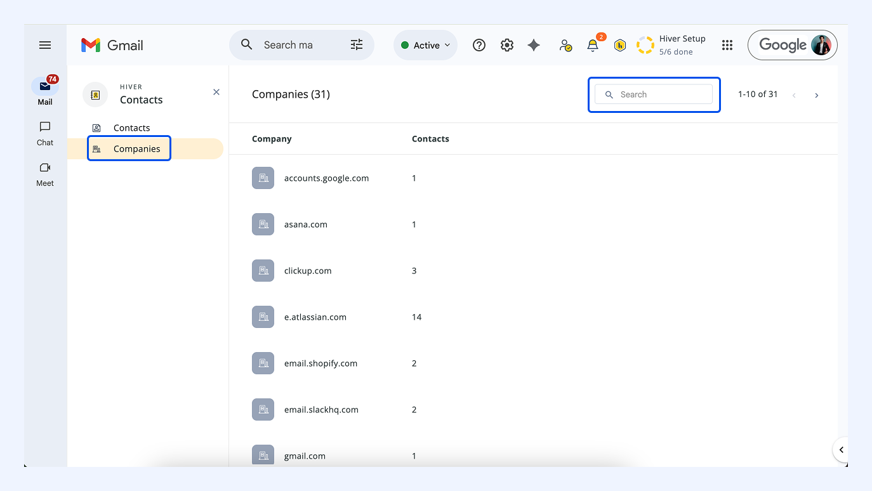The image size is (872, 491).
Task: Close the Hiver Contacts panel
Action: [216, 92]
